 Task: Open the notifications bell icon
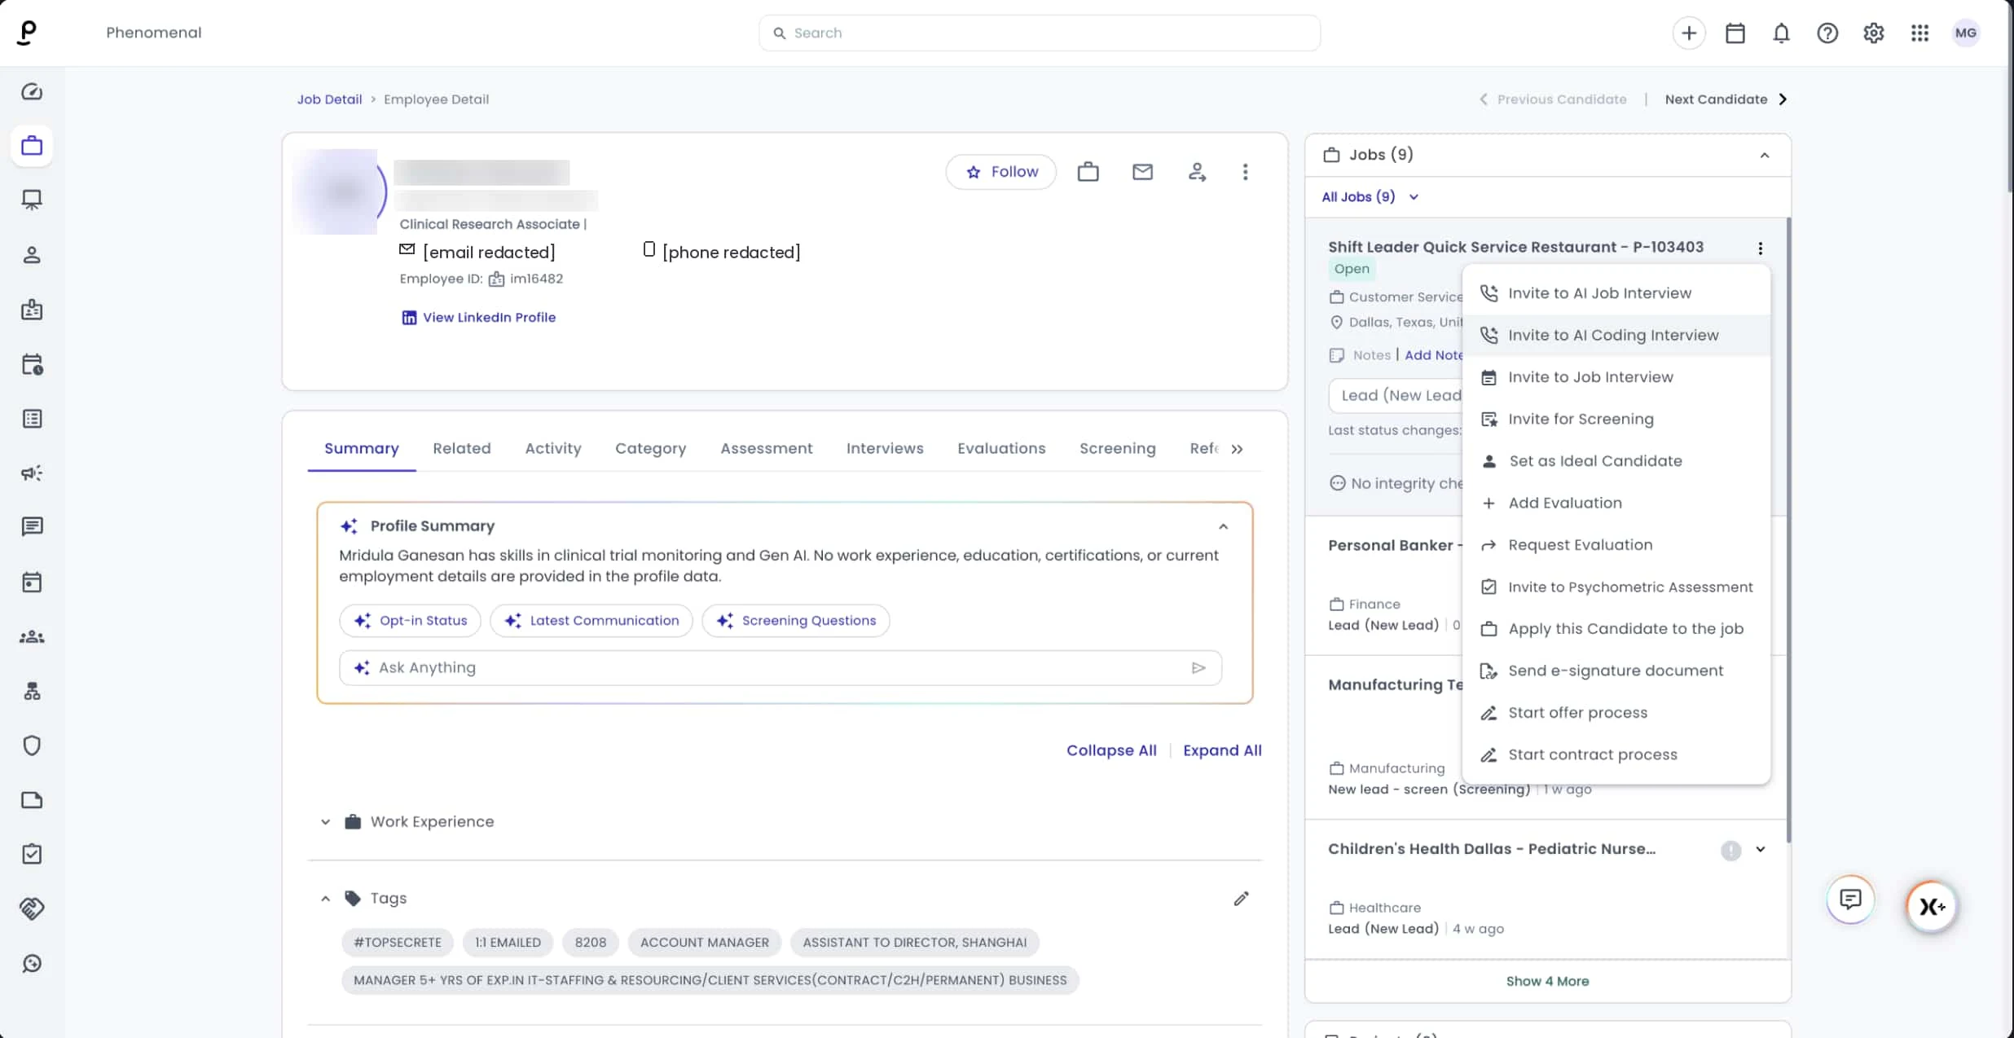click(1781, 33)
